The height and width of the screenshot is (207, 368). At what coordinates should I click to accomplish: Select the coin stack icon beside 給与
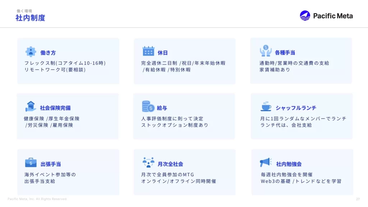coord(148,106)
